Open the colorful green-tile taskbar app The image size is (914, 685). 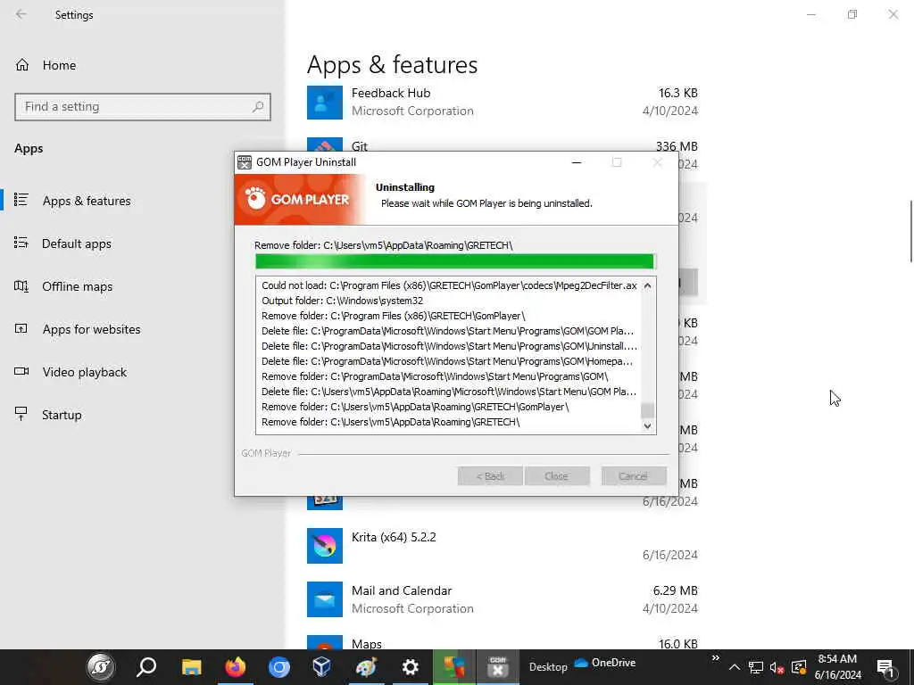(454, 667)
